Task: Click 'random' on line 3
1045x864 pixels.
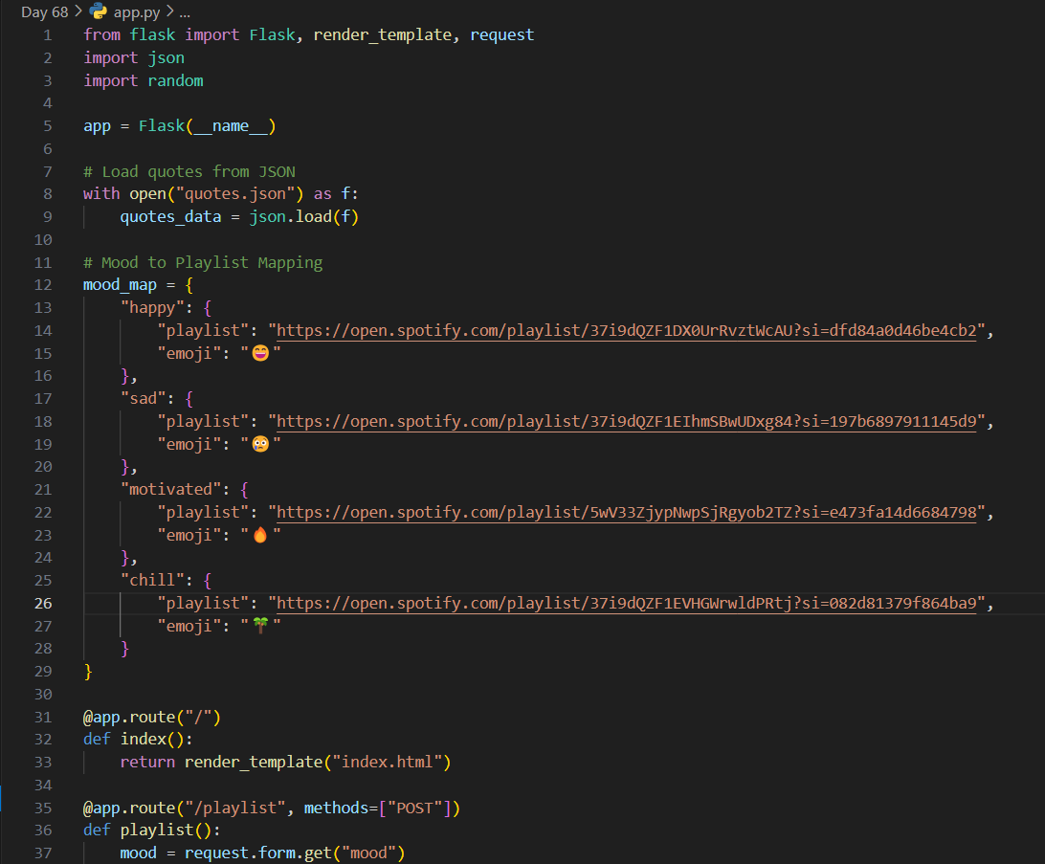Action: [175, 80]
